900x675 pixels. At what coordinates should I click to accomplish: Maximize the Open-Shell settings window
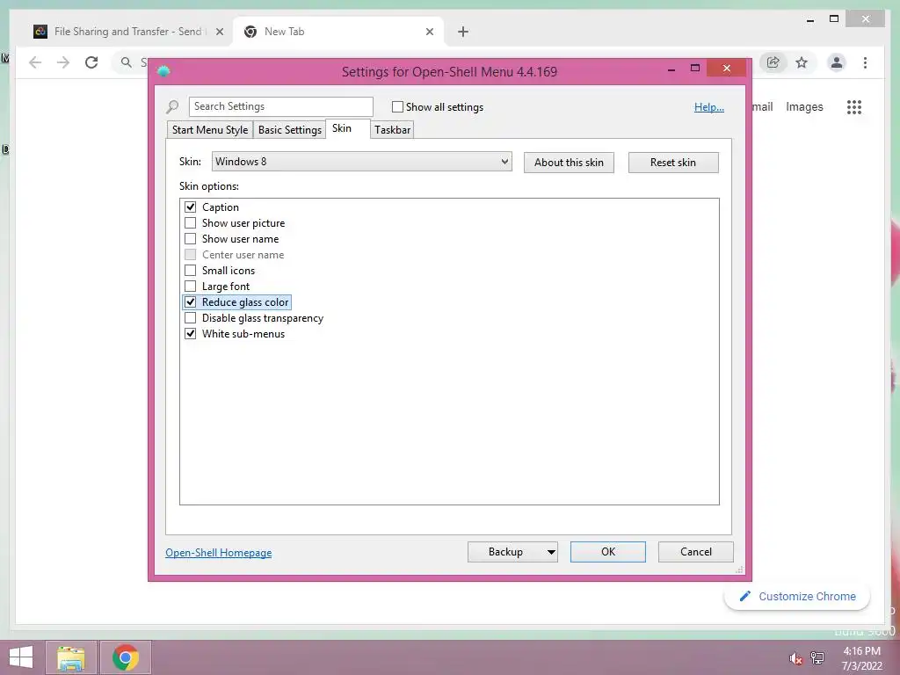[695, 69]
